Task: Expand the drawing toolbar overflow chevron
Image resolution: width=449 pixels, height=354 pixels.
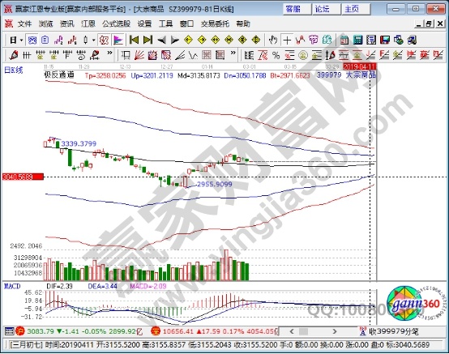Action: click(109, 53)
